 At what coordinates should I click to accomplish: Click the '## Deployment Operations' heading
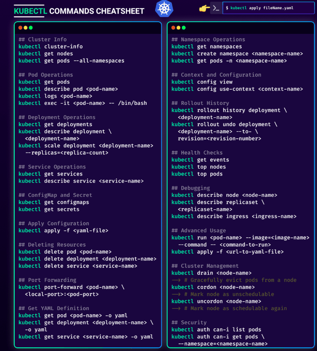pos(57,117)
